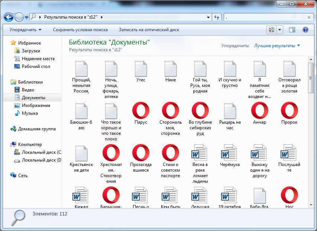Select the file Гой ты, Русь, моя родная
The width and height of the screenshot is (317, 231).
[200, 77]
